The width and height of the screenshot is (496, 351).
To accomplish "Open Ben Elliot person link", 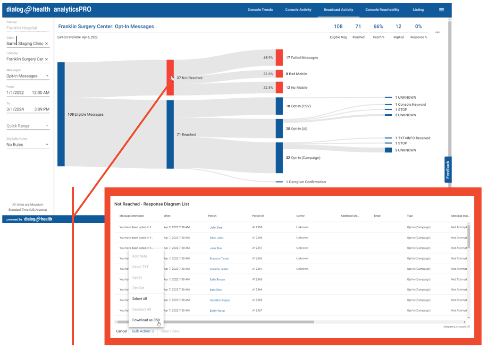I will [216, 290].
